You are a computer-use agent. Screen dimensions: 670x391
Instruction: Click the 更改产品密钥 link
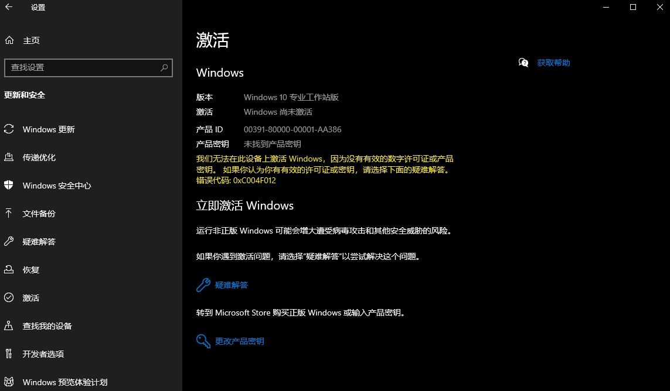tap(239, 341)
